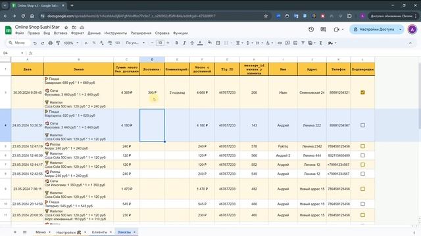Click the Move to folder icon

[74, 28]
